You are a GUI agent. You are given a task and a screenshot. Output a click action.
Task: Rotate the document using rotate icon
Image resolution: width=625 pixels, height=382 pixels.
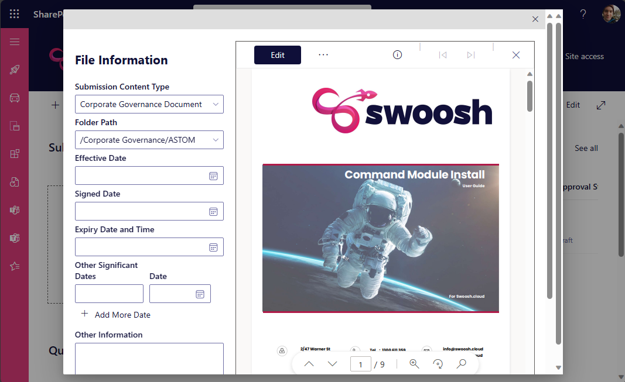[438, 364]
